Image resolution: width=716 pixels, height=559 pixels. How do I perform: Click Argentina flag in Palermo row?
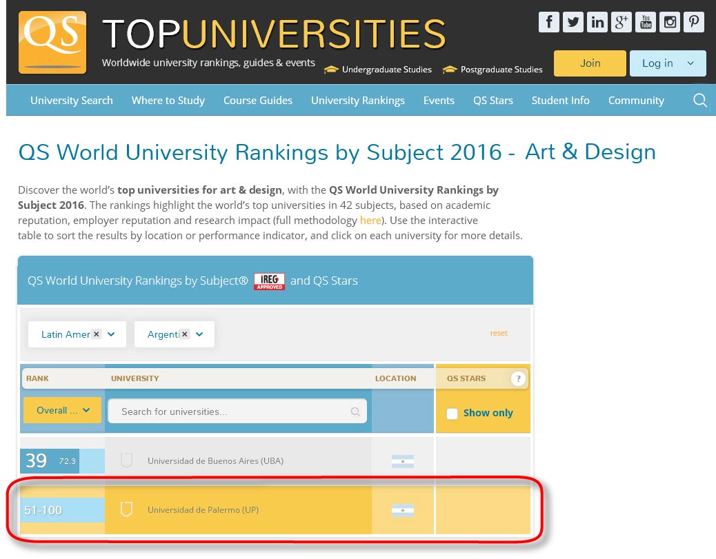coord(403,510)
